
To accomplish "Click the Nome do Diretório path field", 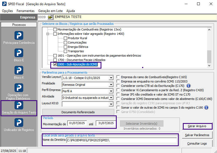I will click(x=122, y=140).
